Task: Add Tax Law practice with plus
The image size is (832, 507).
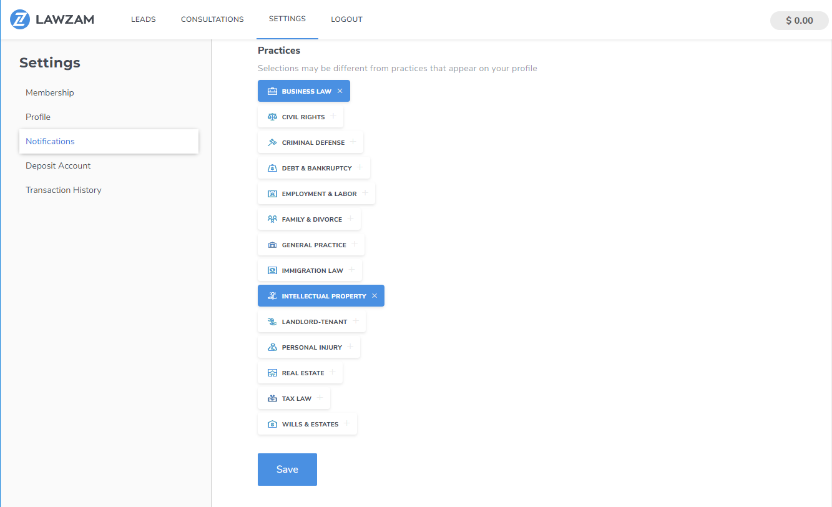Action: [x=320, y=398]
